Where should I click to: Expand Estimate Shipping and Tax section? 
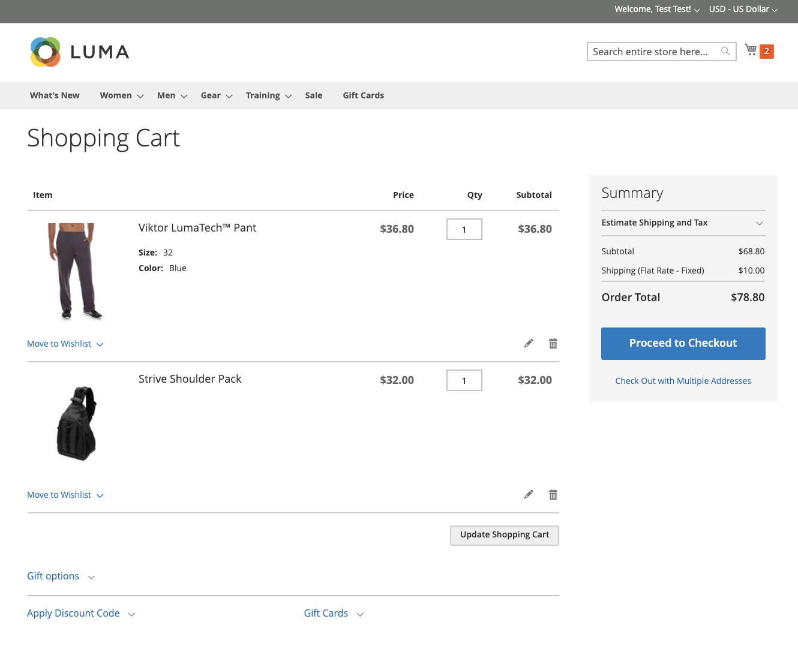683,223
